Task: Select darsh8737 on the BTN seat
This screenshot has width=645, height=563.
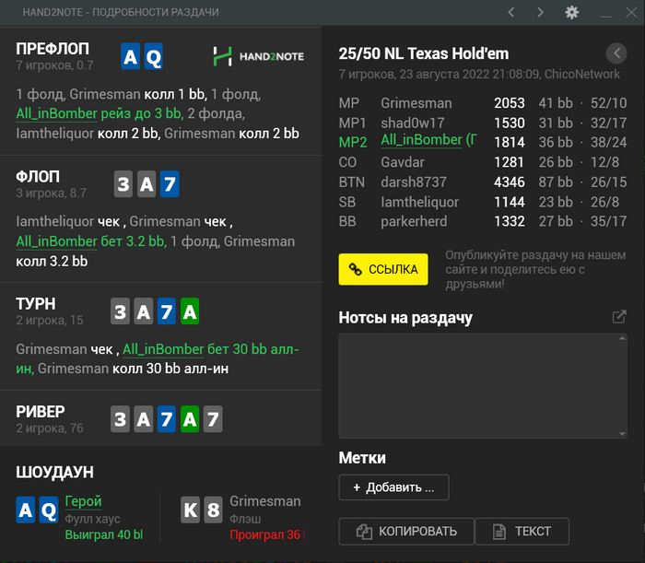Action: pos(412,182)
